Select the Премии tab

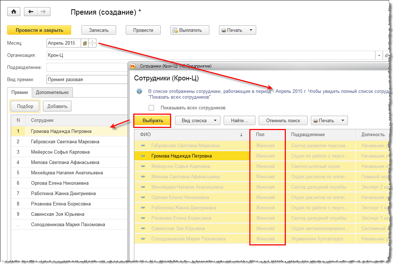20,92
